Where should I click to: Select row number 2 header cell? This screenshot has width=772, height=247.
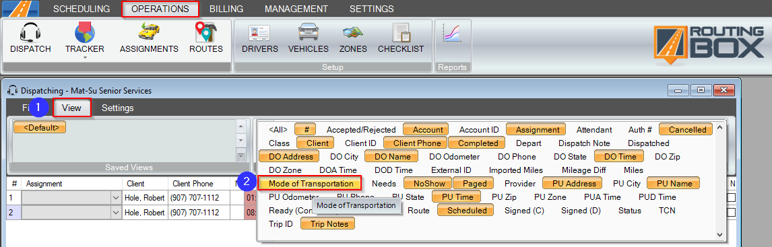(14, 213)
